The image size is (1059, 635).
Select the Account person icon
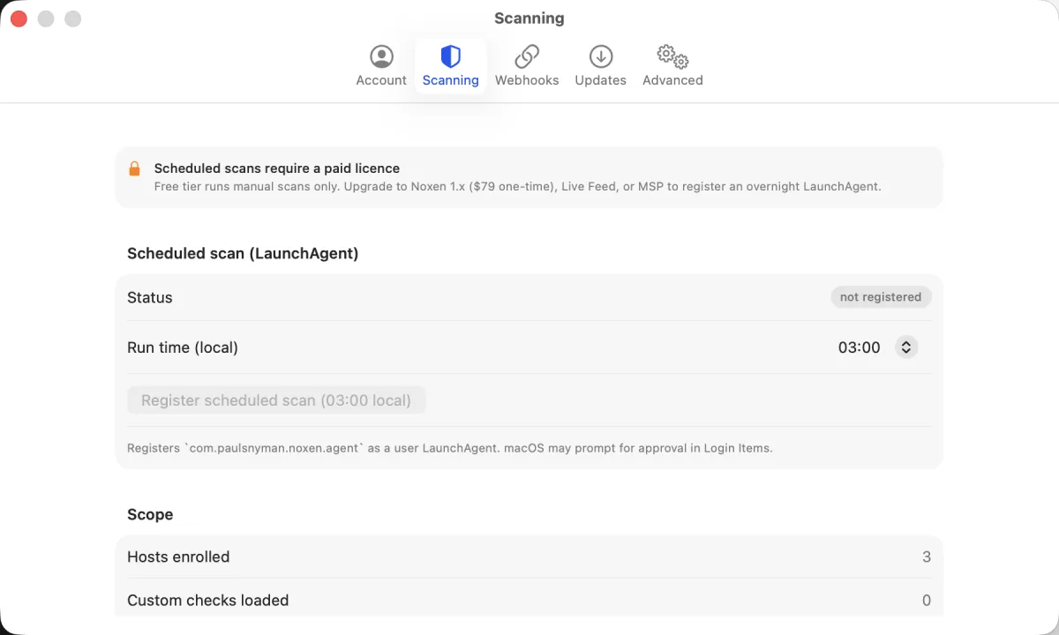380,56
